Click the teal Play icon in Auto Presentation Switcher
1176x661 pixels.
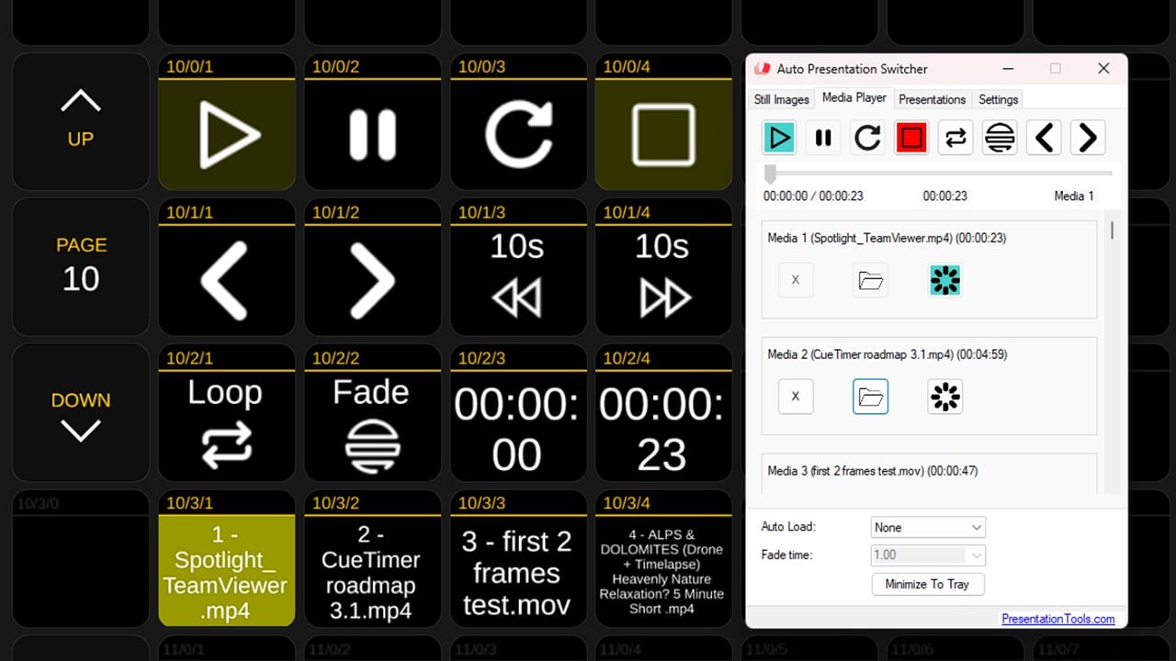tap(779, 138)
